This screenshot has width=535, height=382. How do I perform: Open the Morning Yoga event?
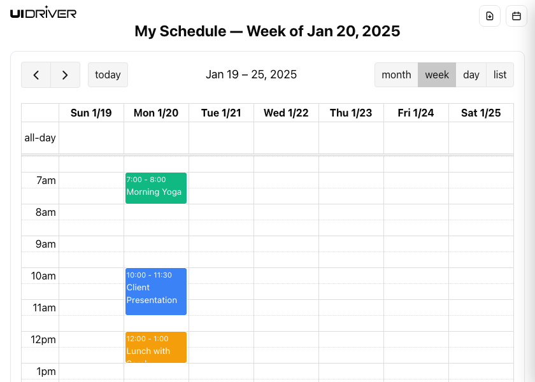(x=156, y=188)
